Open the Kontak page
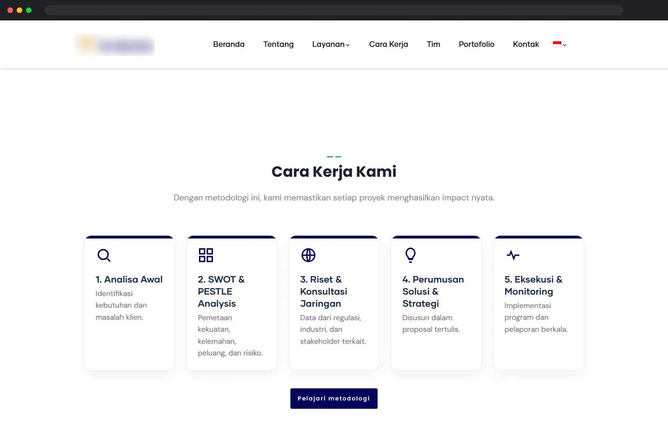The image size is (668, 438). (526, 44)
